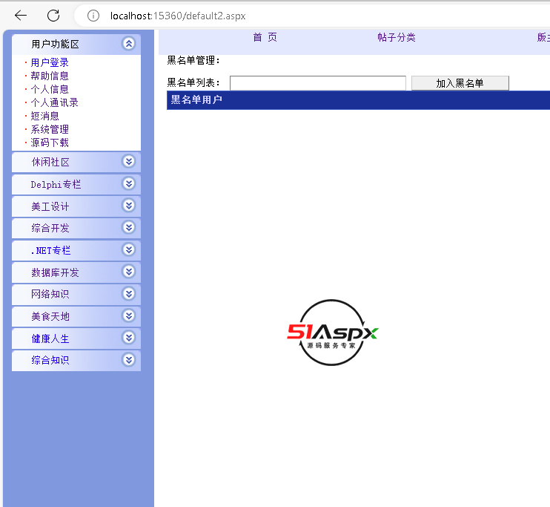Expand the 数据库开发 section chevron
This screenshot has height=507, width=550.
click(129, 272)
